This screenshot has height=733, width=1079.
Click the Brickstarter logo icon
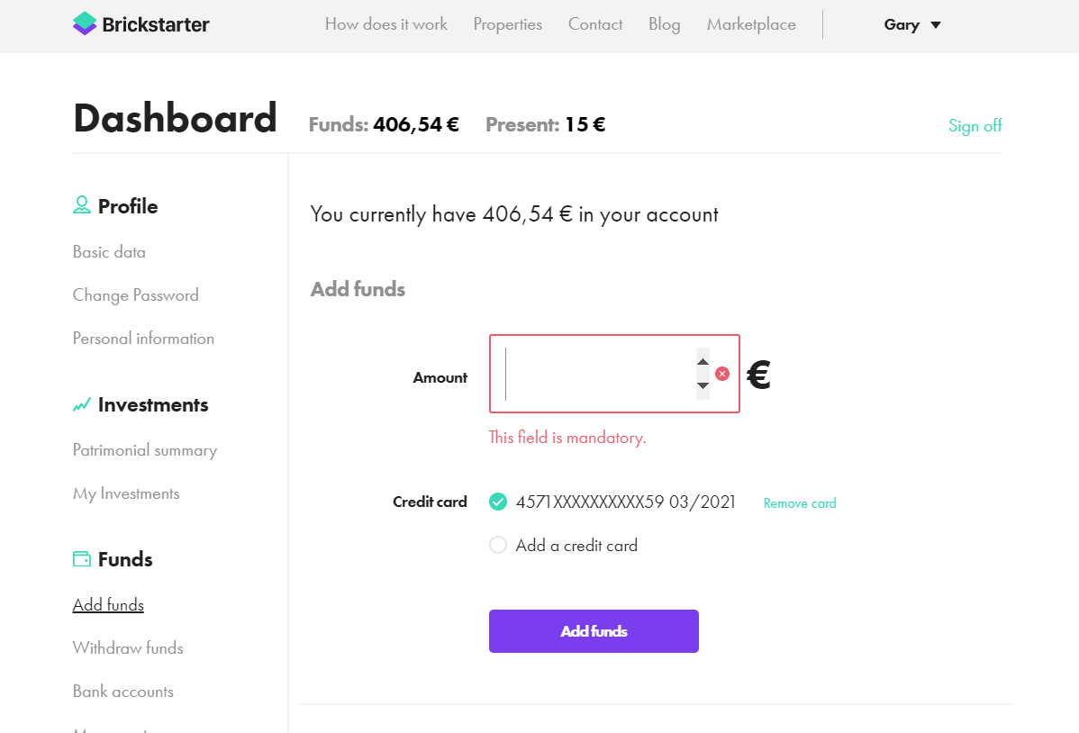[x=85, y=23]
